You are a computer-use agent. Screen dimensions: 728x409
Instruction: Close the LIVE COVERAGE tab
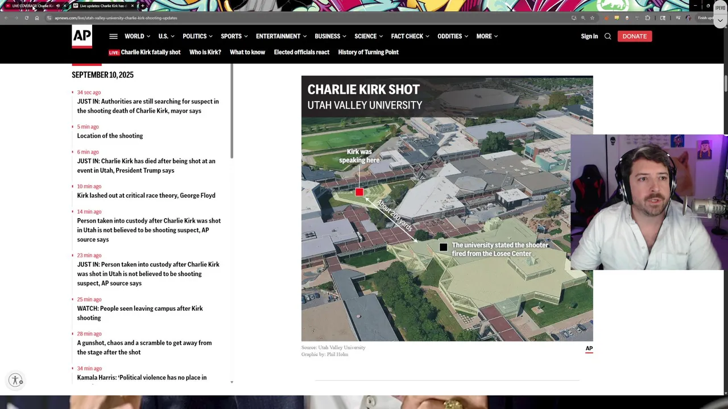[x=65, y=6]
